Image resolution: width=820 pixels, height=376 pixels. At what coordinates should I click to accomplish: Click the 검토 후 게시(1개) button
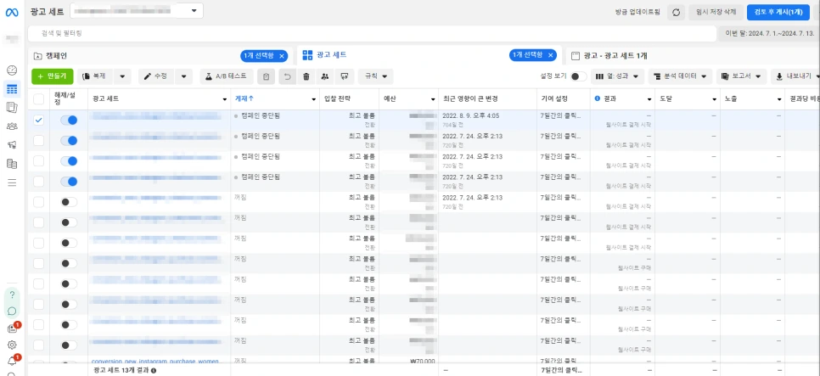click(778, 12)
